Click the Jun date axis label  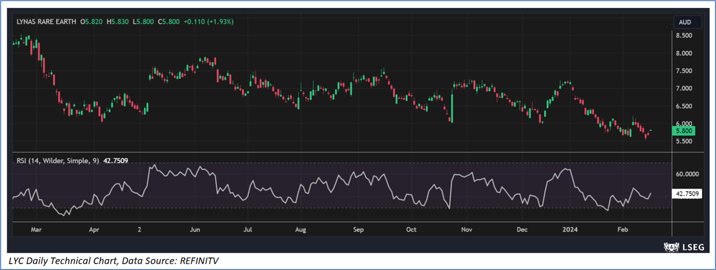point(196,229)
